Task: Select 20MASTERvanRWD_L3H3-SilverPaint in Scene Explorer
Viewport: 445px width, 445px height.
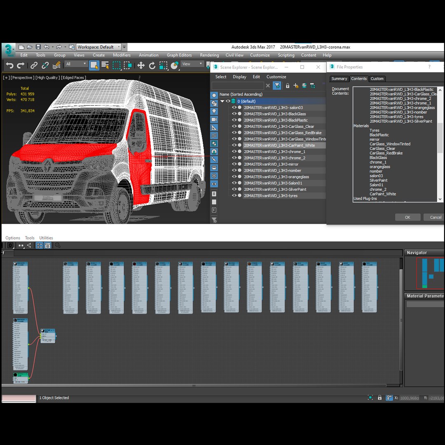Action: pyautogui.click(x=275, y=189)
